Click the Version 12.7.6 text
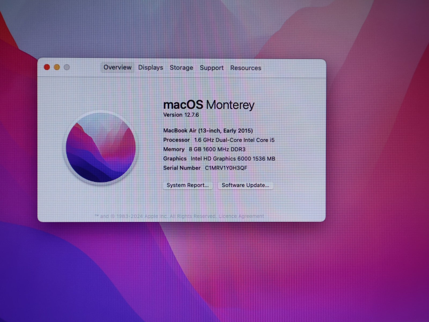Image resolution: width=429 pixels, height=322 pixels. pyautogui.click(x=181, y=115)
